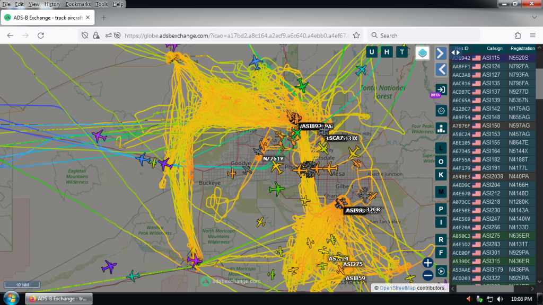Sort by the Callsign column header

[494, 48]
